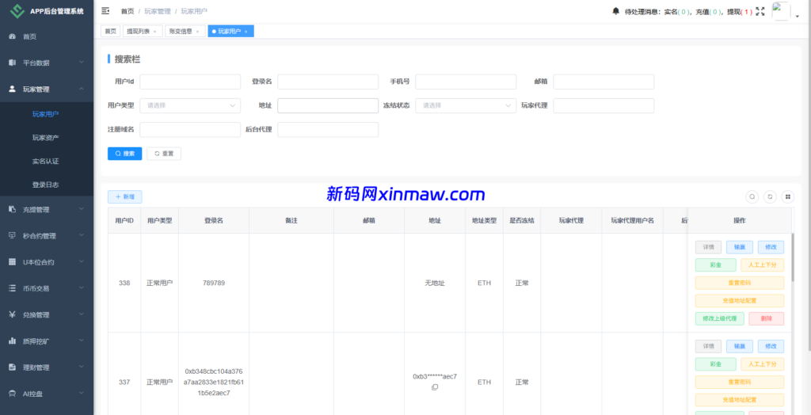This screenshot has width=811, height=415.
Task: Click the blue 搜索 button
Action: point(124,154)
